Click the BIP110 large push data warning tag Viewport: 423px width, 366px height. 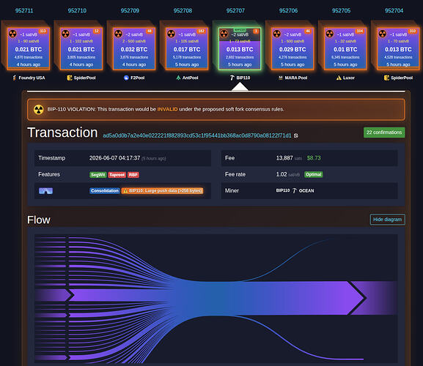(163, 190)
